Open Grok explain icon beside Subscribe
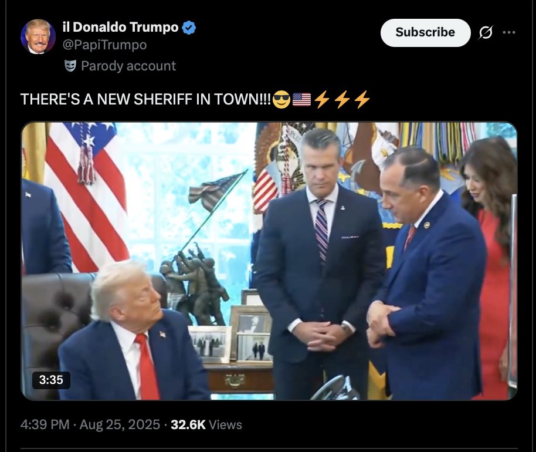Image resolution: width=536 pixels, height=452 pixels. [x=486, y=32]
